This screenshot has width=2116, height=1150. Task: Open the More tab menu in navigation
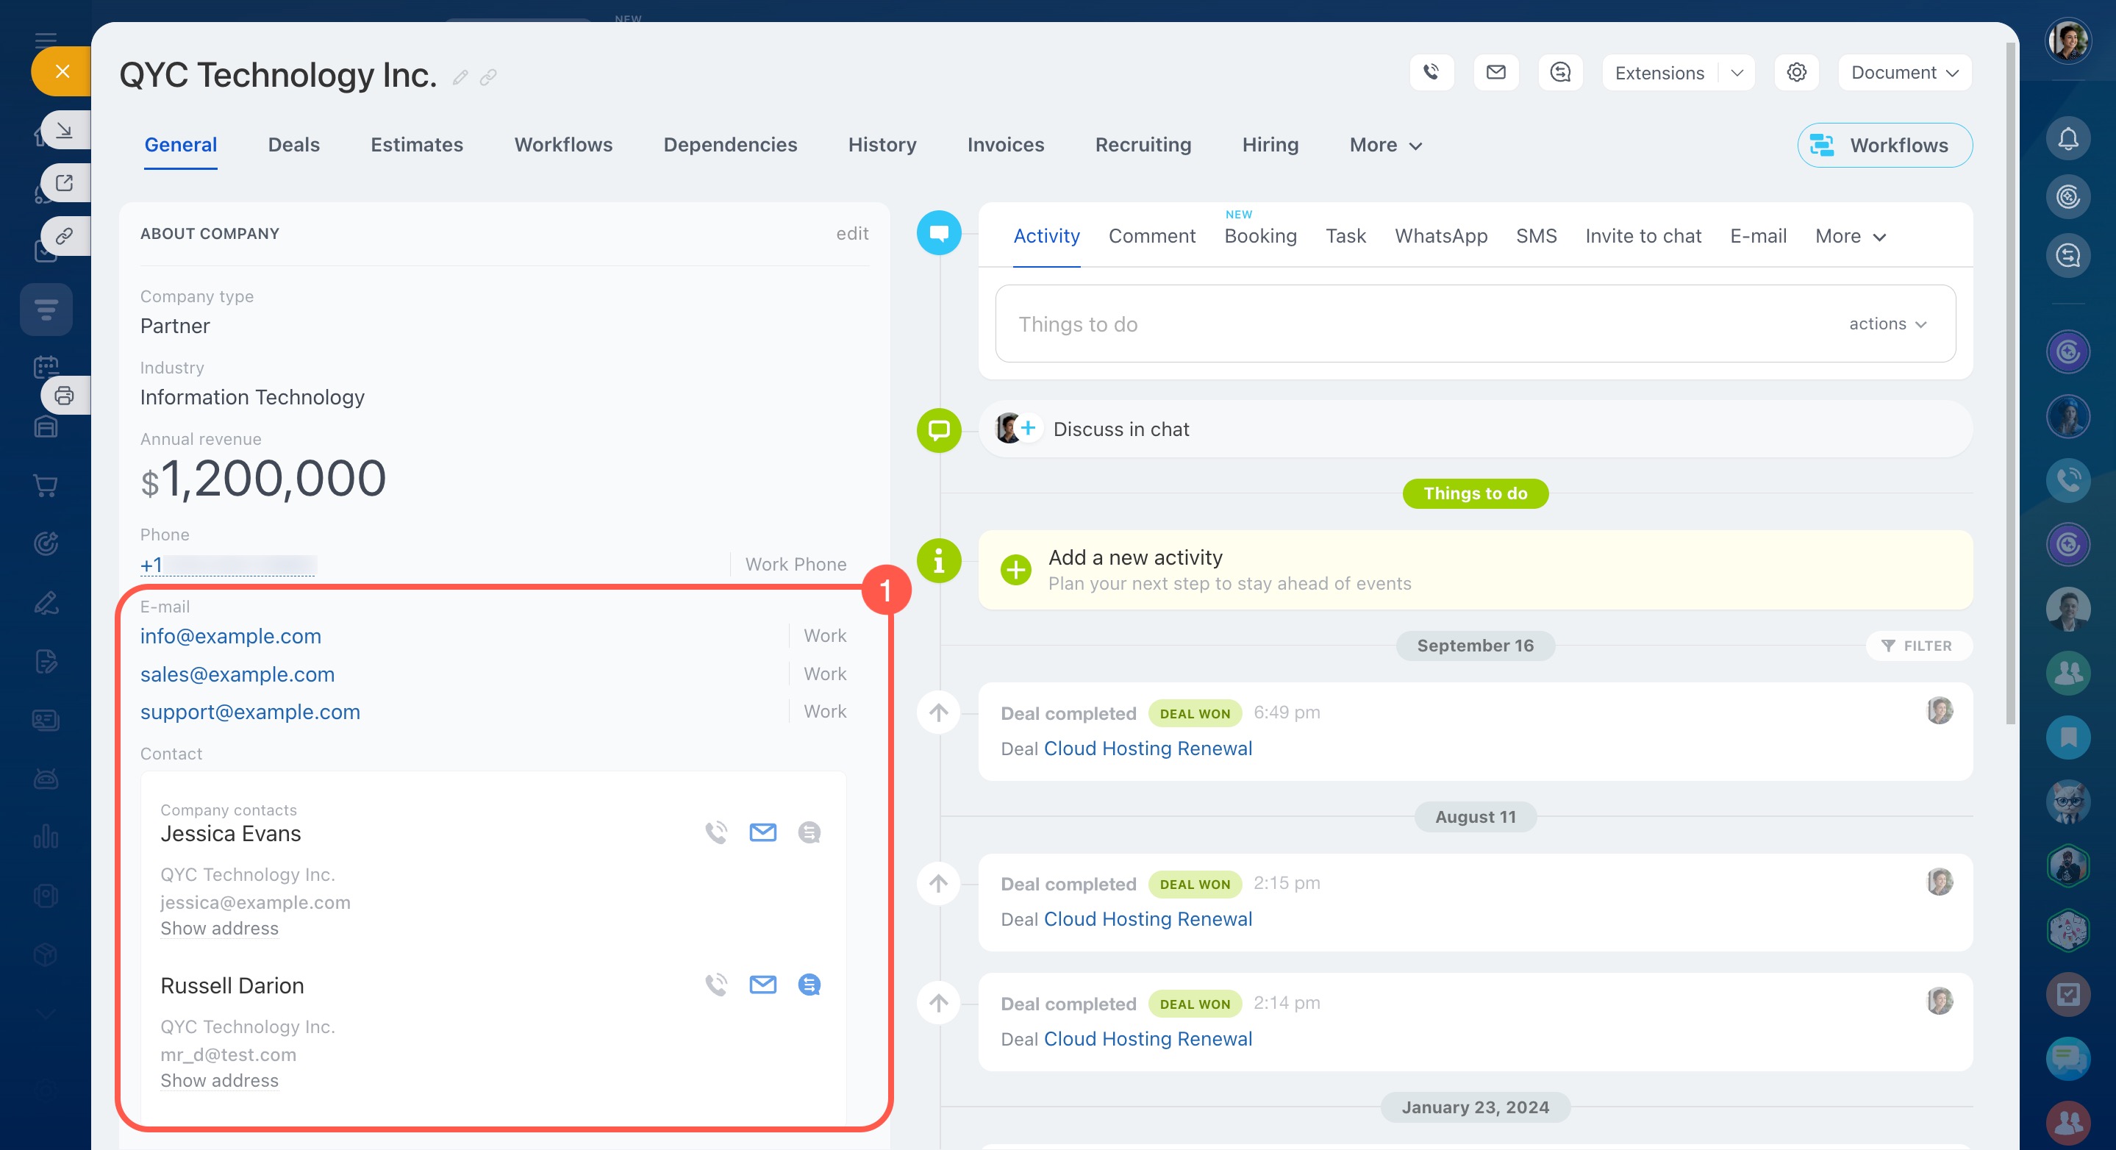1385,146
